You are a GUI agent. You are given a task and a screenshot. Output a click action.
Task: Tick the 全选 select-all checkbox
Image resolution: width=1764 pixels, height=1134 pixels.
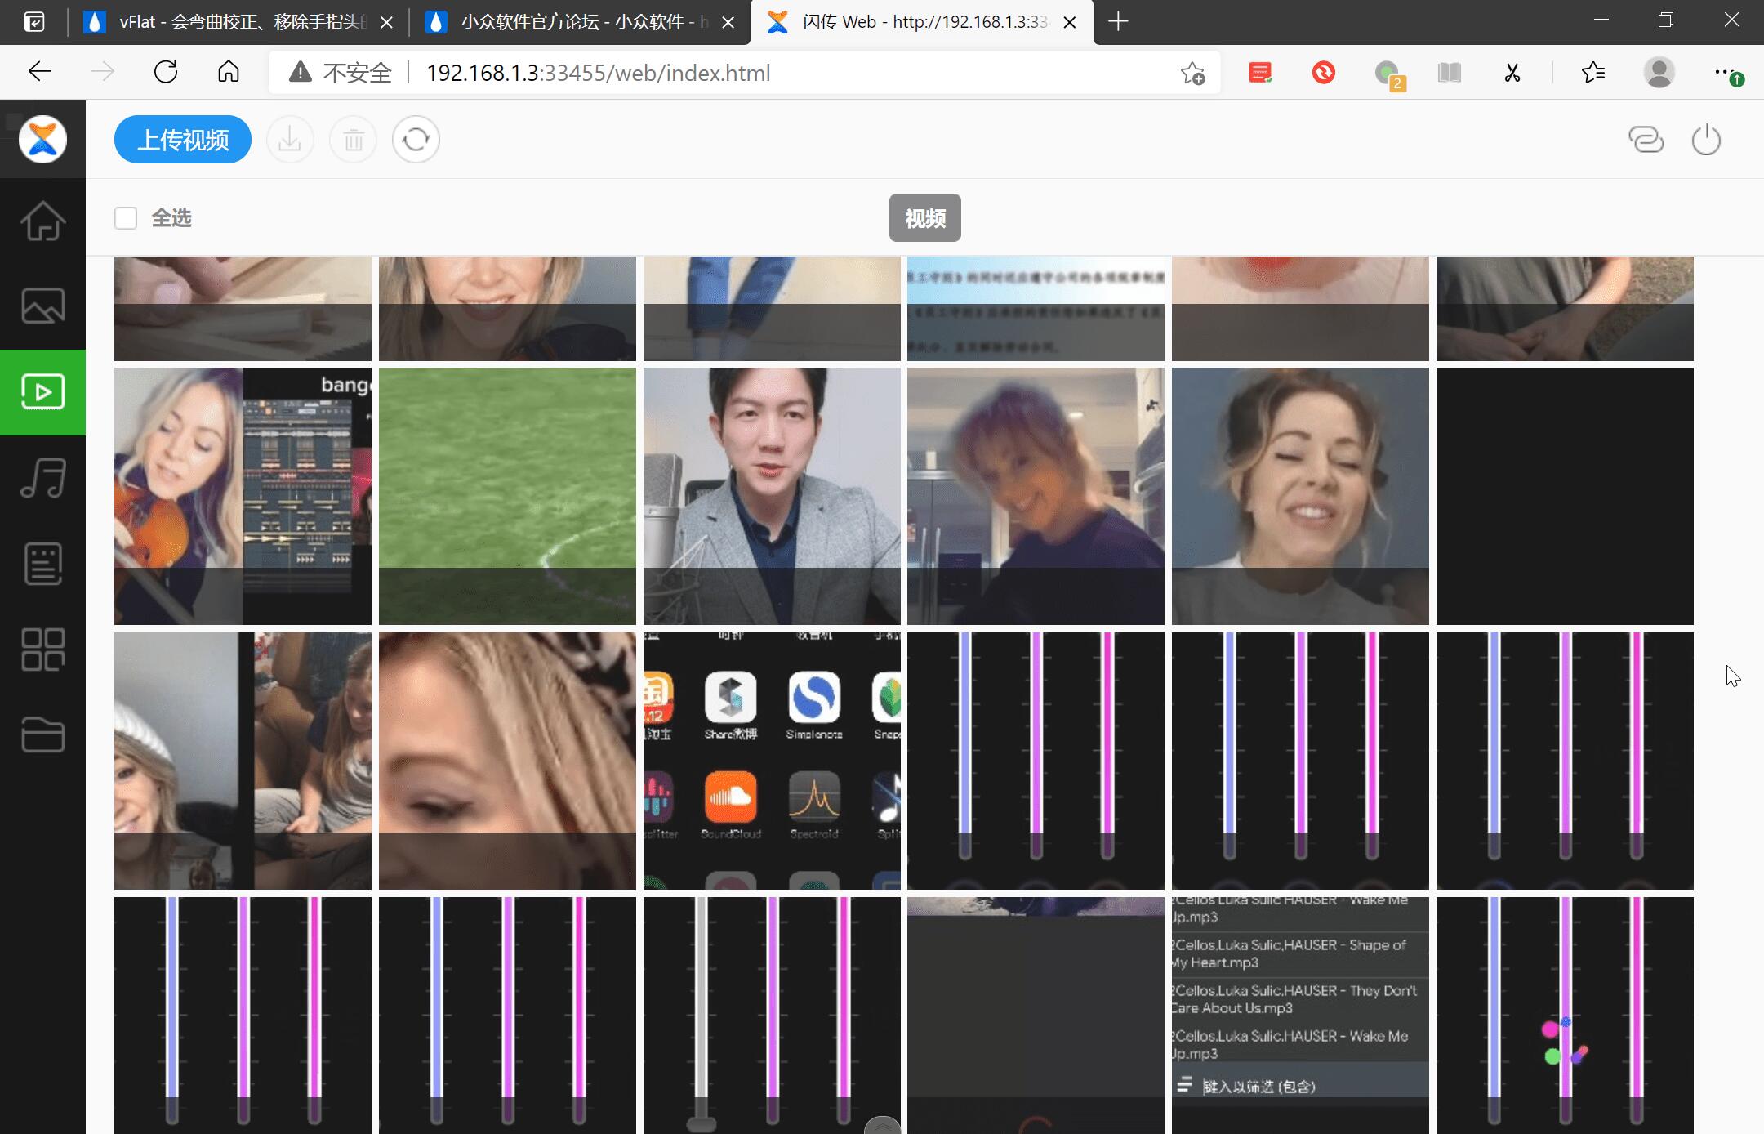[126, 218]
